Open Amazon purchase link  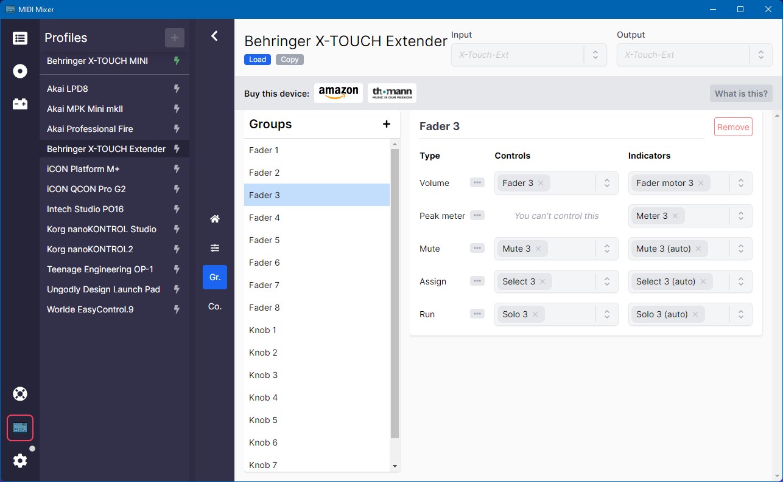(x=339, y=93)
